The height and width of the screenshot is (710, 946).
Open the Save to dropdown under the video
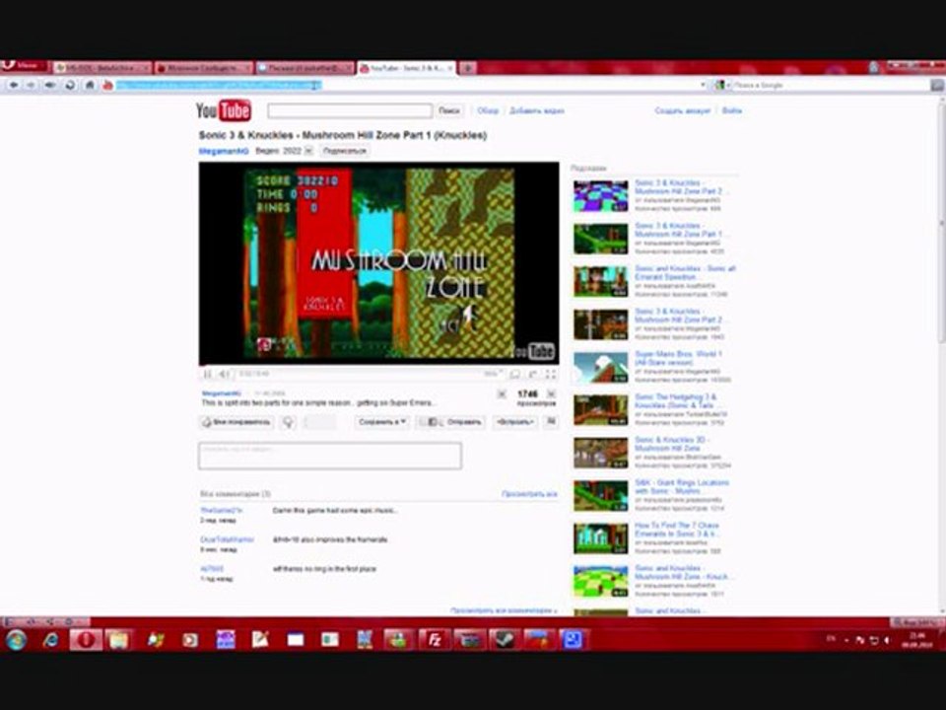click(x=382, y=422)
